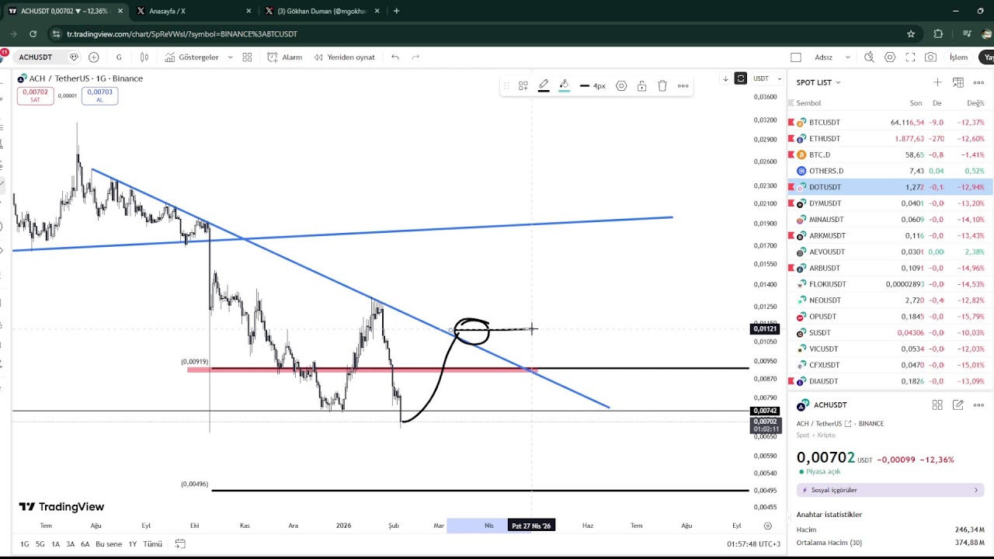This screenshot has height=559, width=994.
Task: Open the candlestick chart type selector
Action: pos(144,57)
